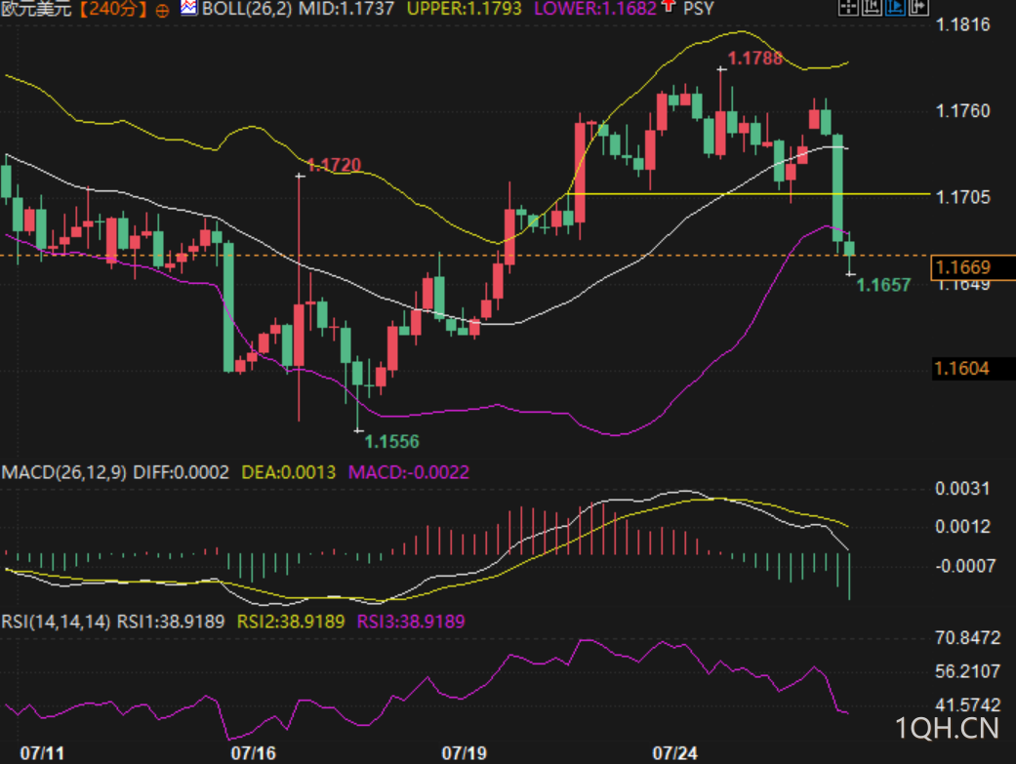Click the 70.8472 RSI axis label
The height and width of the screenshot is (764, 1016).
tap(967, 638)
